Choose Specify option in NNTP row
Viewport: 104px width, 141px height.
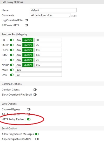tap(28, 65)
